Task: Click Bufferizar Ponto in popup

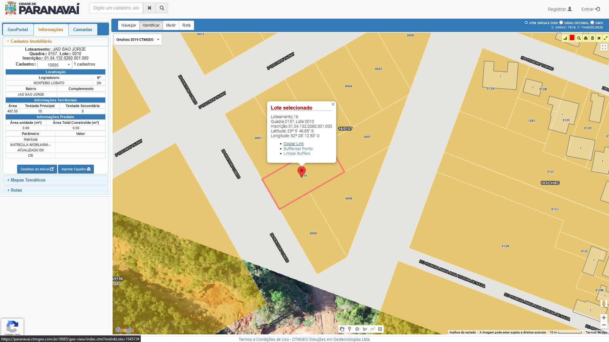Action: click(298, 149)
